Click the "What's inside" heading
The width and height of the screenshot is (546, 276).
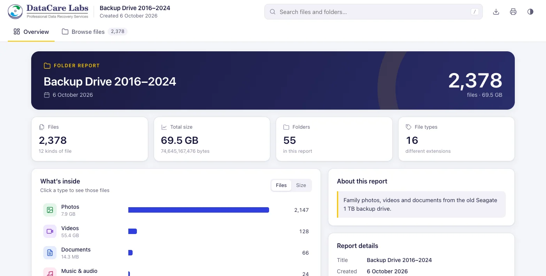click(60, 181)
